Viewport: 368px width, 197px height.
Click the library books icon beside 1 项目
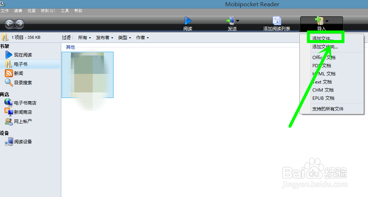(5, 37)
